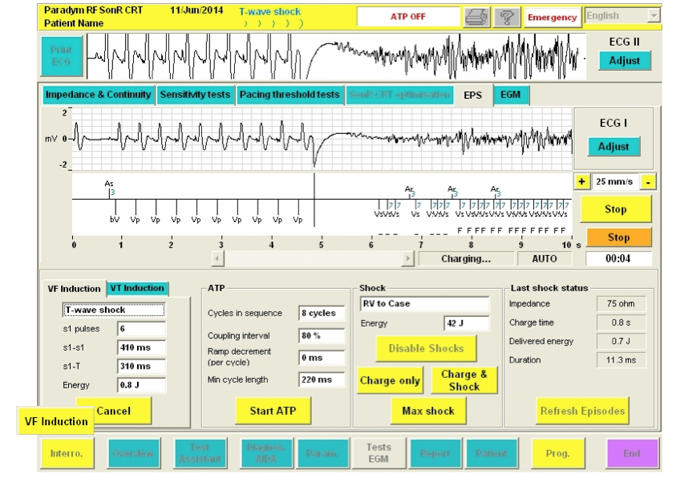Open help with the question mark icon
The height and width of the screenshot is (483, 676).
[x=505, y=17]
